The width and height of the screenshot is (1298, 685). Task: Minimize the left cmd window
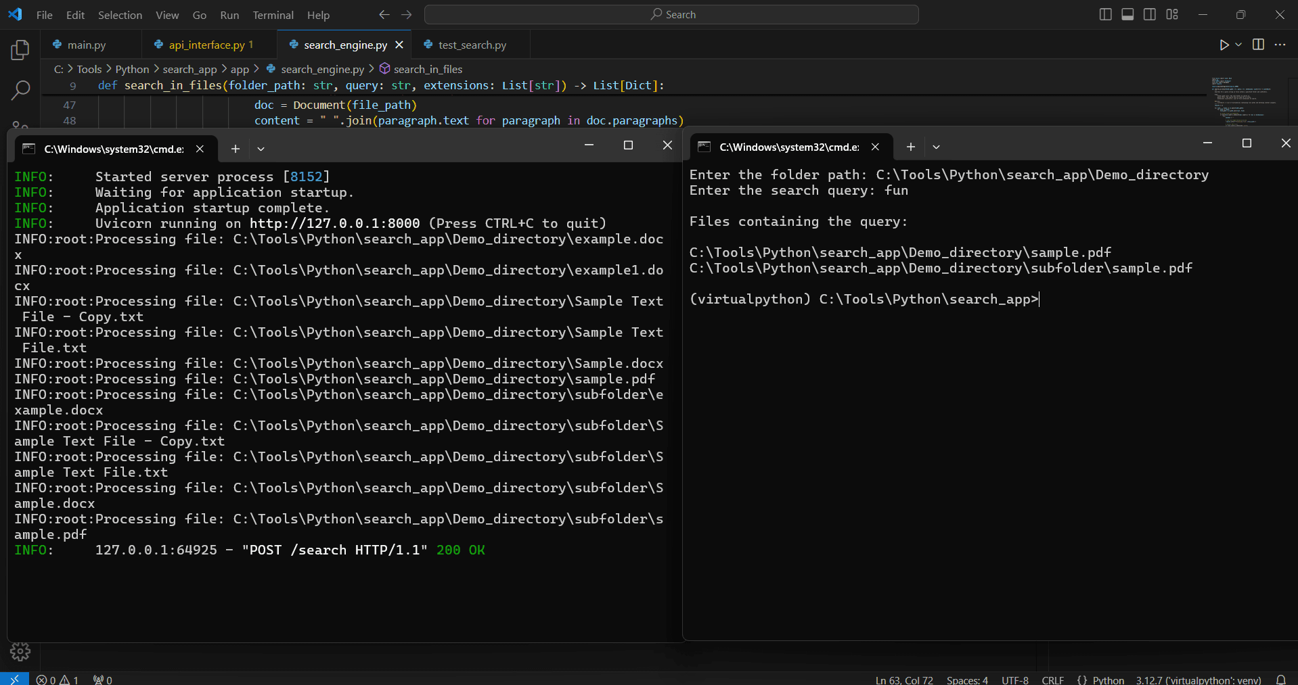[589, 145]
